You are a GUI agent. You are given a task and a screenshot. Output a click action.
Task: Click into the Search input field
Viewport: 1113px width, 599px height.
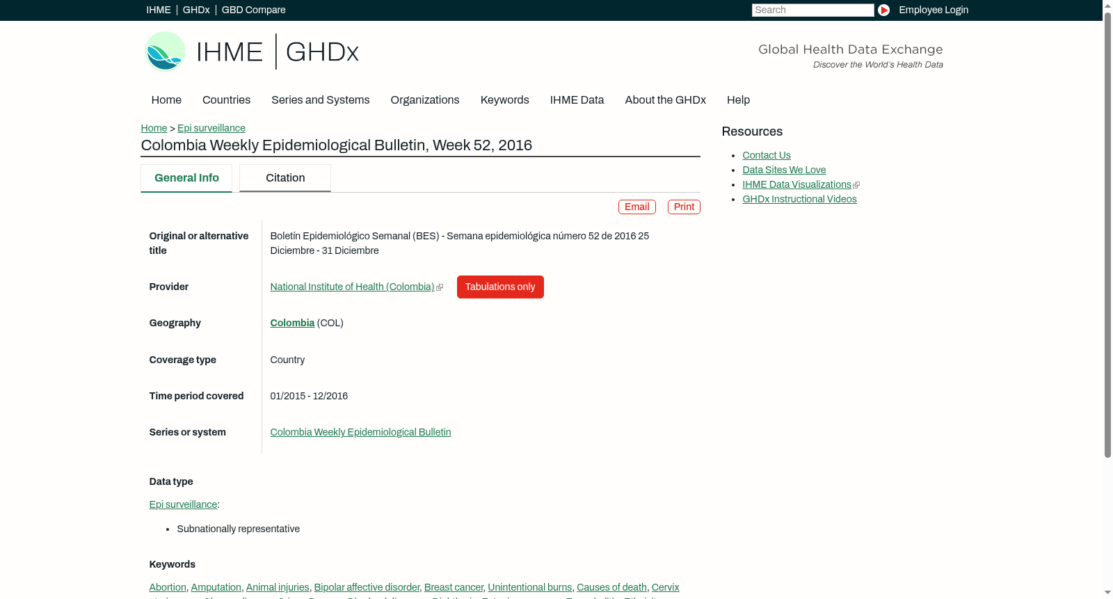point(812,10)
